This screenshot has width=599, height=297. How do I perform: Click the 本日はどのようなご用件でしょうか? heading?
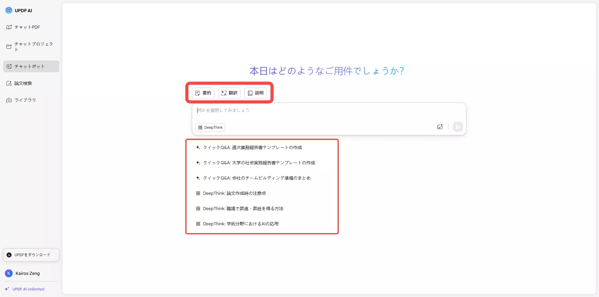[x=327, y=71]
